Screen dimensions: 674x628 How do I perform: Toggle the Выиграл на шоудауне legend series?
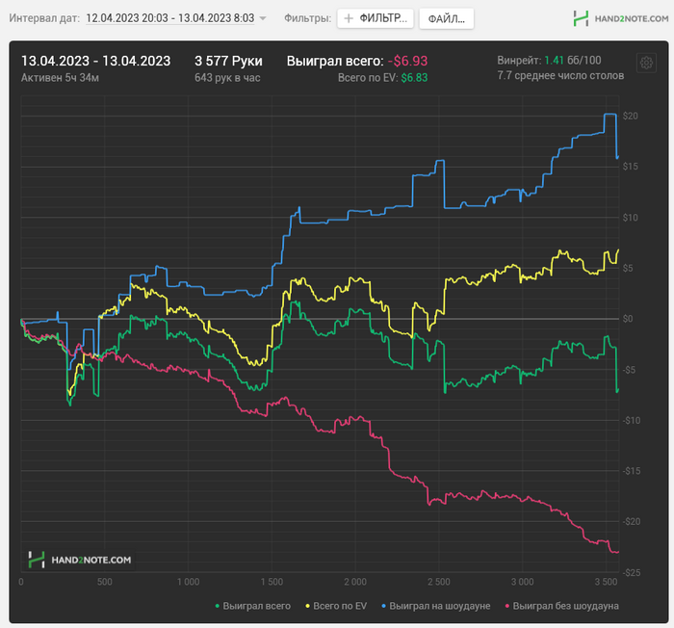pyautogui.click(x=436, y=606)
